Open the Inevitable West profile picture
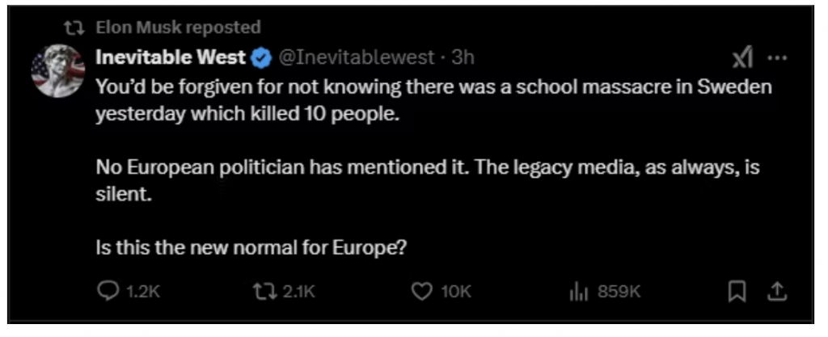This screenshot has width=828, height=337. [57, 71]
